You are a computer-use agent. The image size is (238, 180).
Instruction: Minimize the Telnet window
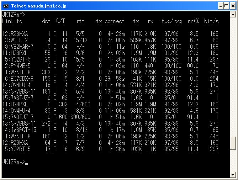click(221, 6)
